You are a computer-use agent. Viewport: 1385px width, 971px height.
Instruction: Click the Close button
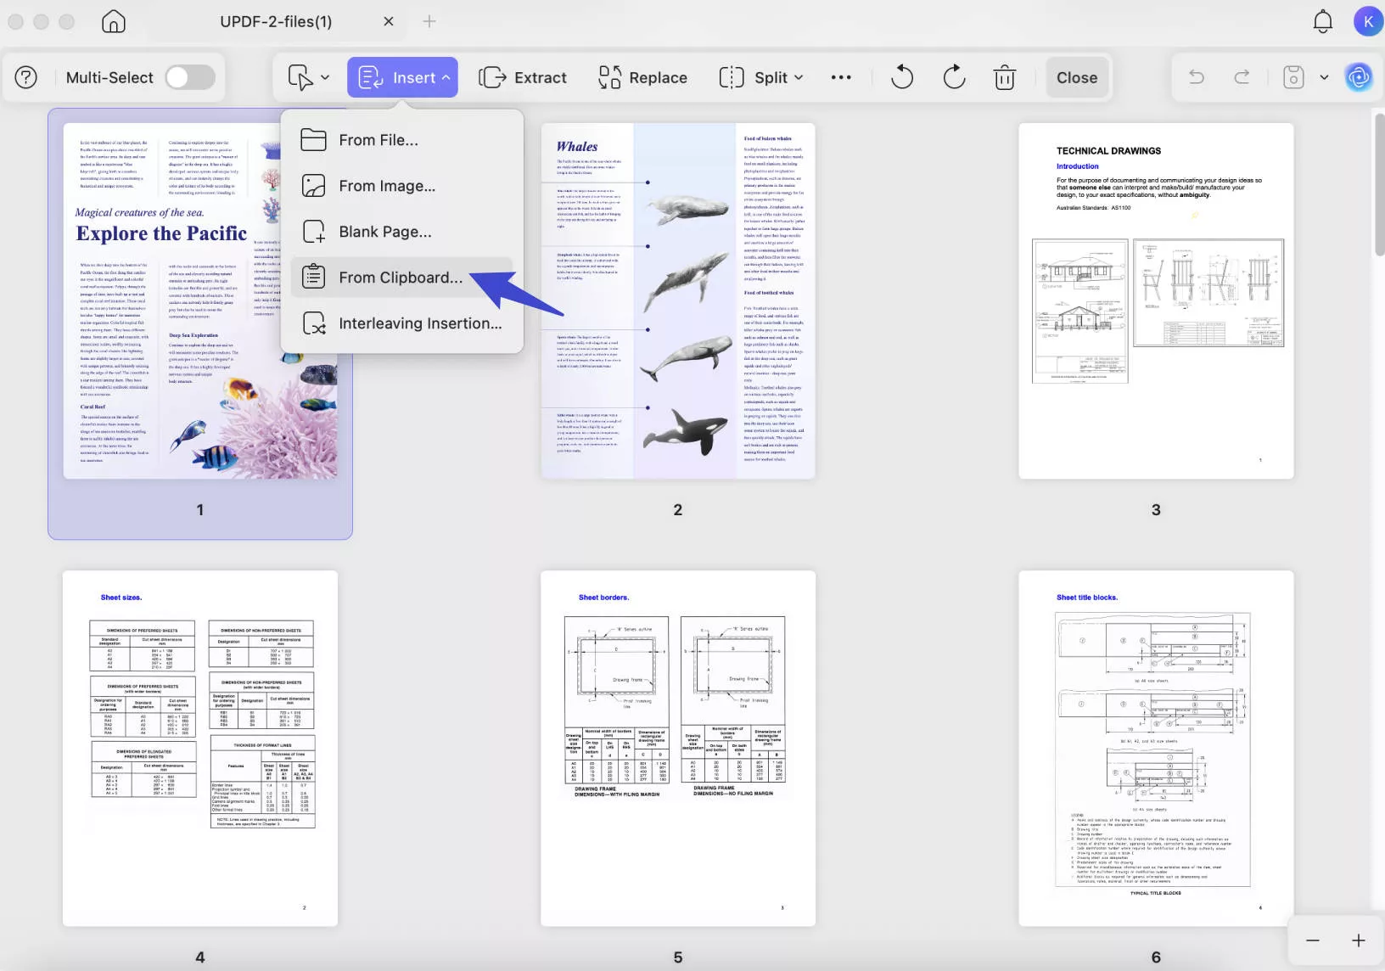tap(1076, 77)
